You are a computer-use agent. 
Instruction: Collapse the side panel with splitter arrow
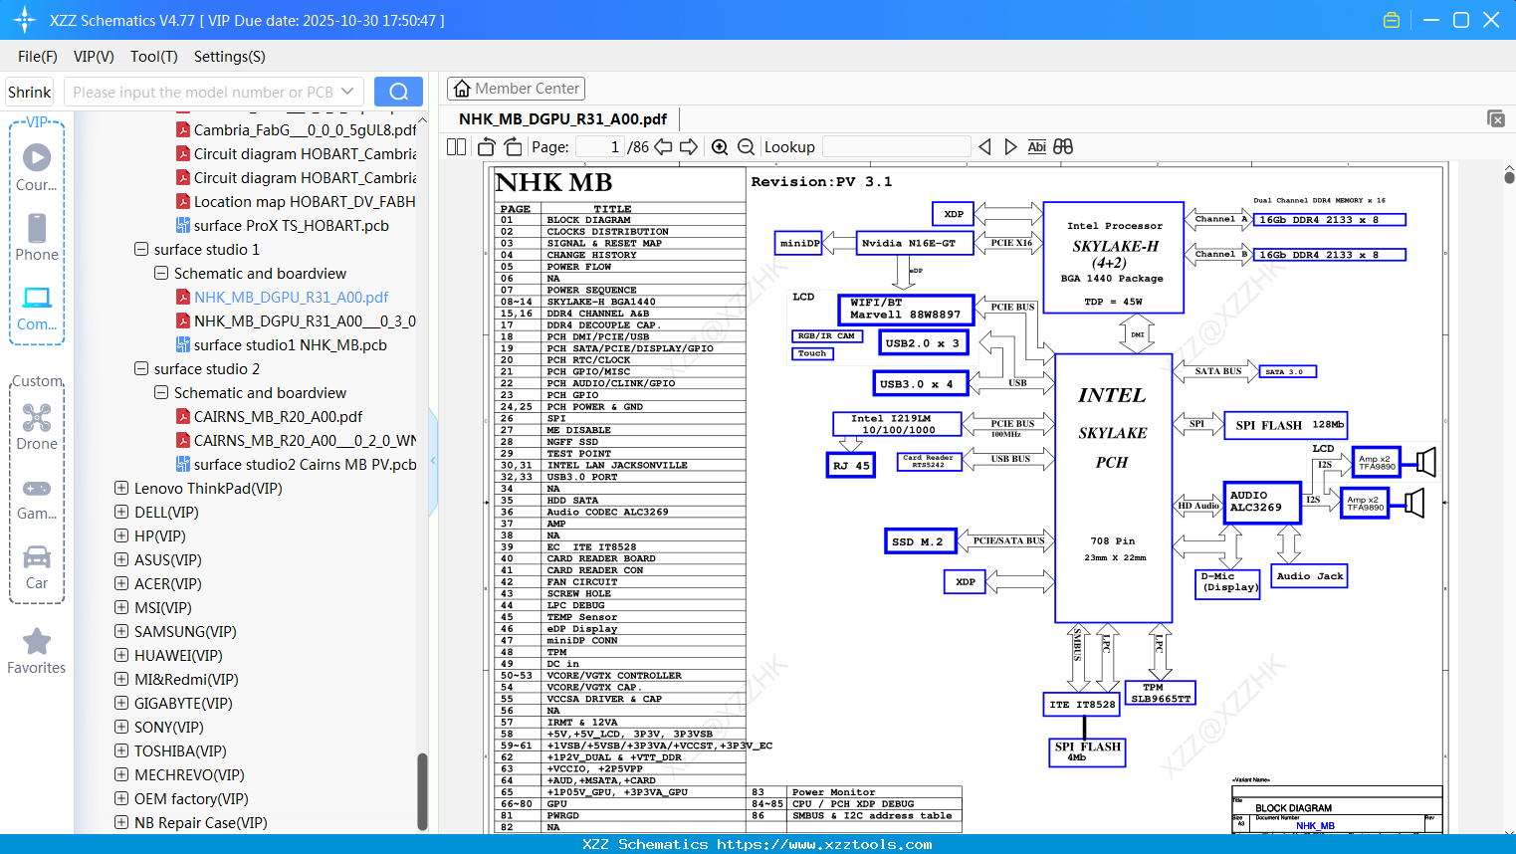433,460
